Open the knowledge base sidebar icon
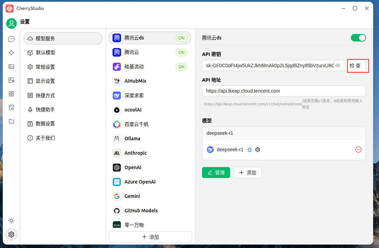The image size is (379, 248). 11,107
